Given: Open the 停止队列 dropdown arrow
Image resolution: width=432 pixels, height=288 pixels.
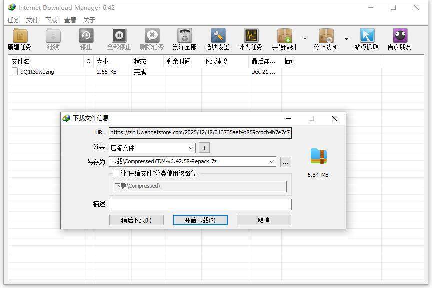Looking at the screenshot, I should coord(346,39).
